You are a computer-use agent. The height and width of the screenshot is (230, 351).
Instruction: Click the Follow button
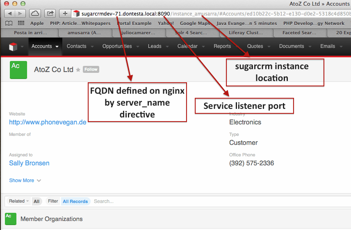point(91,69)
